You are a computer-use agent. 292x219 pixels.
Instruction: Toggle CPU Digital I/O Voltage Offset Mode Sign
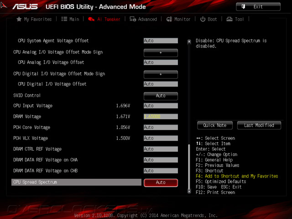pyautogui.click(x=161, y=74)
